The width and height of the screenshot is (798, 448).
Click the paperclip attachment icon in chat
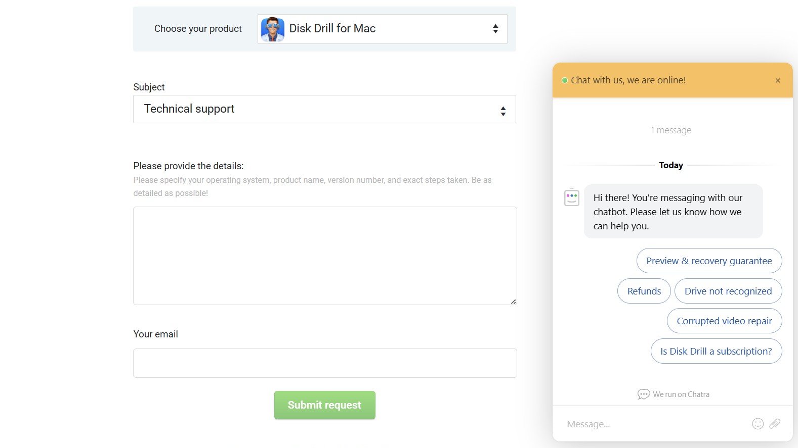(x=775, y=424)
